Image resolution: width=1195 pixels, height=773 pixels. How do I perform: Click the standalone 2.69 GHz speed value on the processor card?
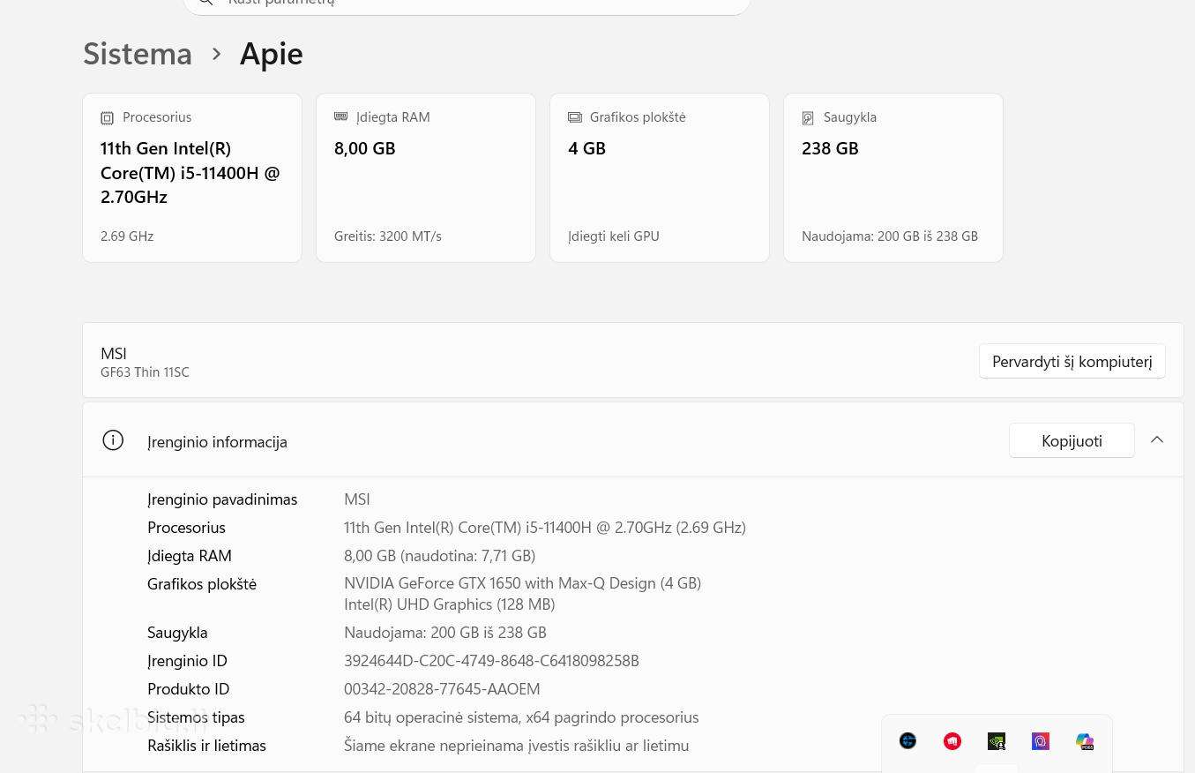click(x=127, y=236)
